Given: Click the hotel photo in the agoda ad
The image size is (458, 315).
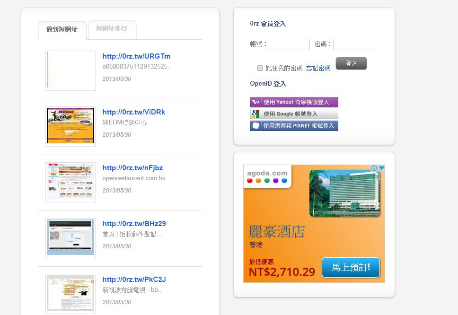Looking at the screenshot, I should pos(344,193).
